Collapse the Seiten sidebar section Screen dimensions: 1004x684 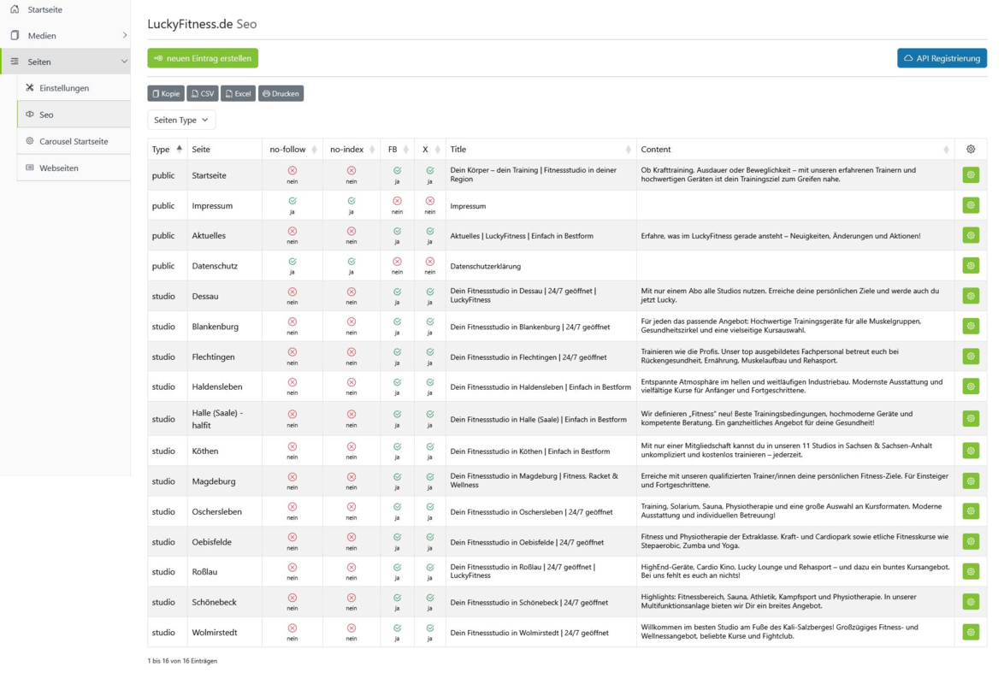click(x=124, y=62)
